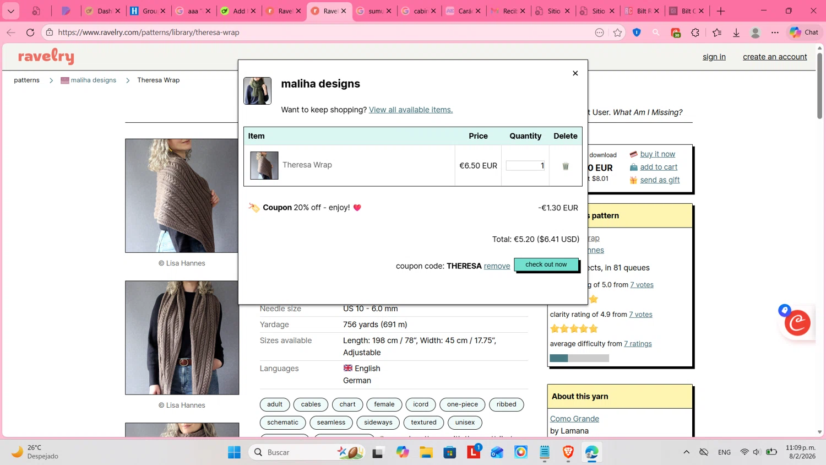
Task: Open Brave browser from taskbar
Action: click(568, 452)
